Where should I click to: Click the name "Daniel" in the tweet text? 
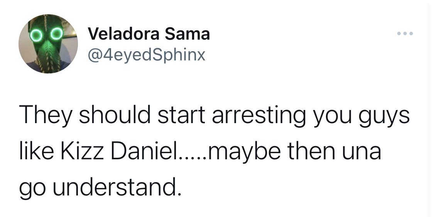click(x=144, y=152)
